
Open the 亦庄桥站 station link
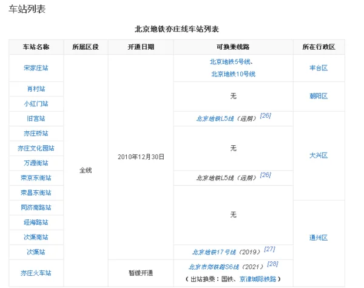(x=36, y=134)
